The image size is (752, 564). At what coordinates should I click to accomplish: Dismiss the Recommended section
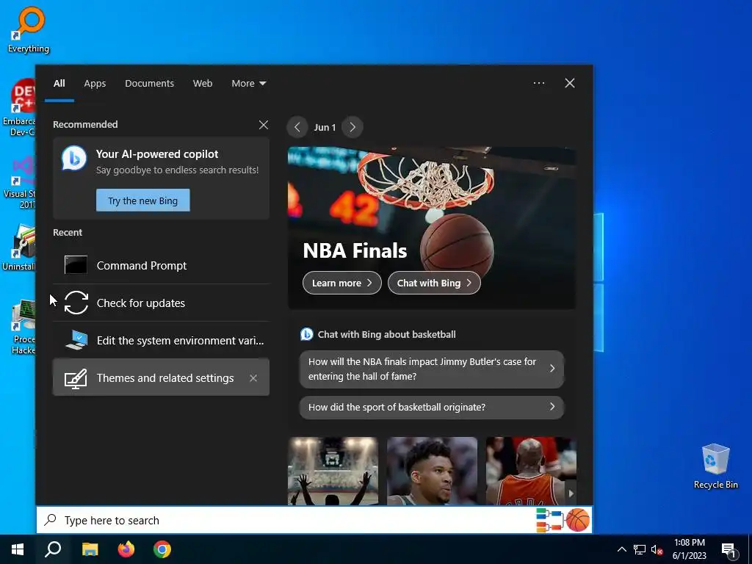tap(264, 125)
